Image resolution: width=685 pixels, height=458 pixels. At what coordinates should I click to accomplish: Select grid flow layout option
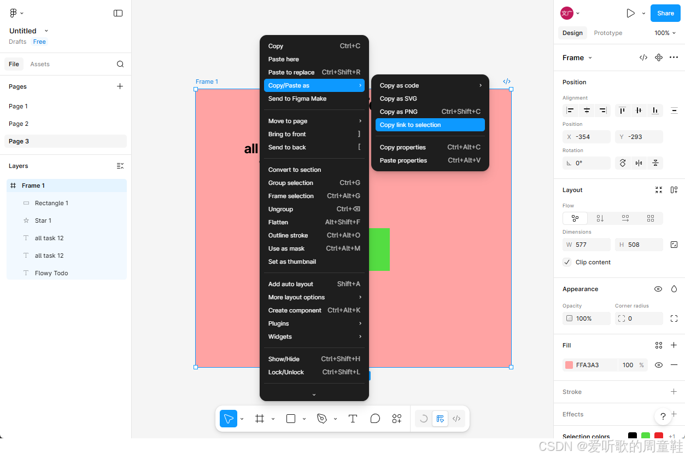point(651,218)
